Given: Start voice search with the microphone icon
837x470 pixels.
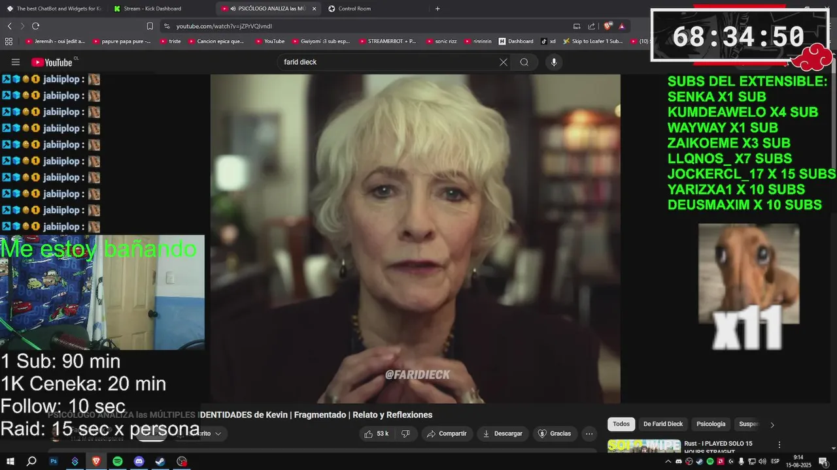Looking at the screenshot, I should pos(554,62).
